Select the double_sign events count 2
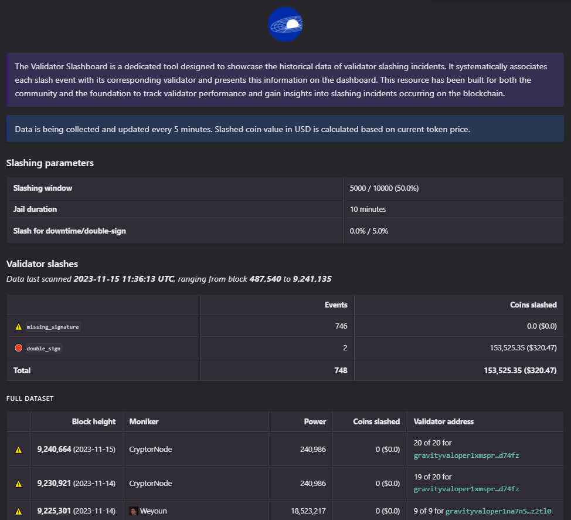Image resolution: width=571 pixels, height=520 pixels. pos(345,348)
